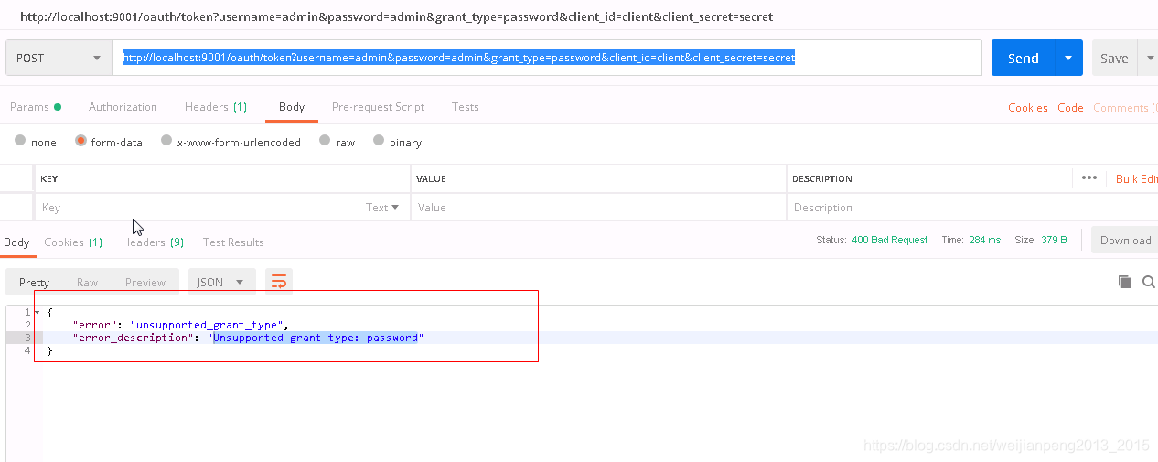Open the Code snippet link
Screen dimensions: 1158x462
(x=1070, y=108)
